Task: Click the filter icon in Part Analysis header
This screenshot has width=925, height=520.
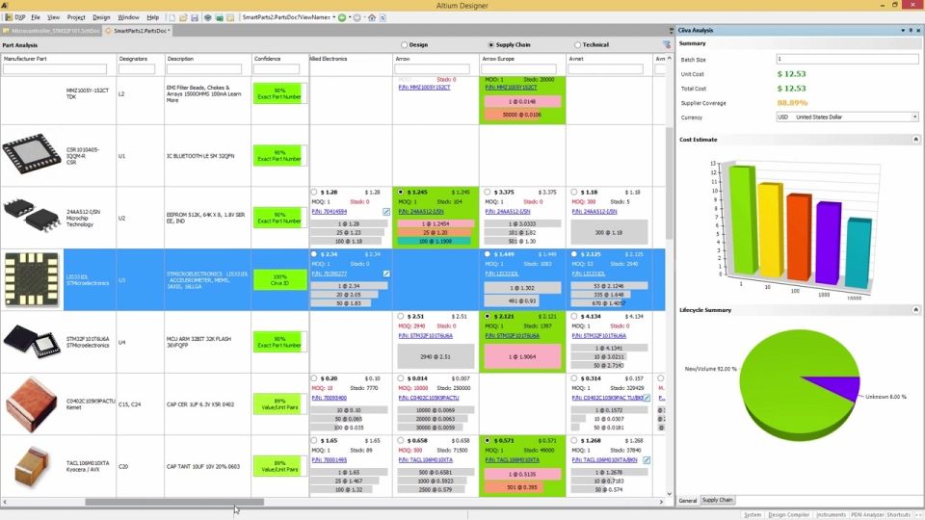Action: [667, 45]
